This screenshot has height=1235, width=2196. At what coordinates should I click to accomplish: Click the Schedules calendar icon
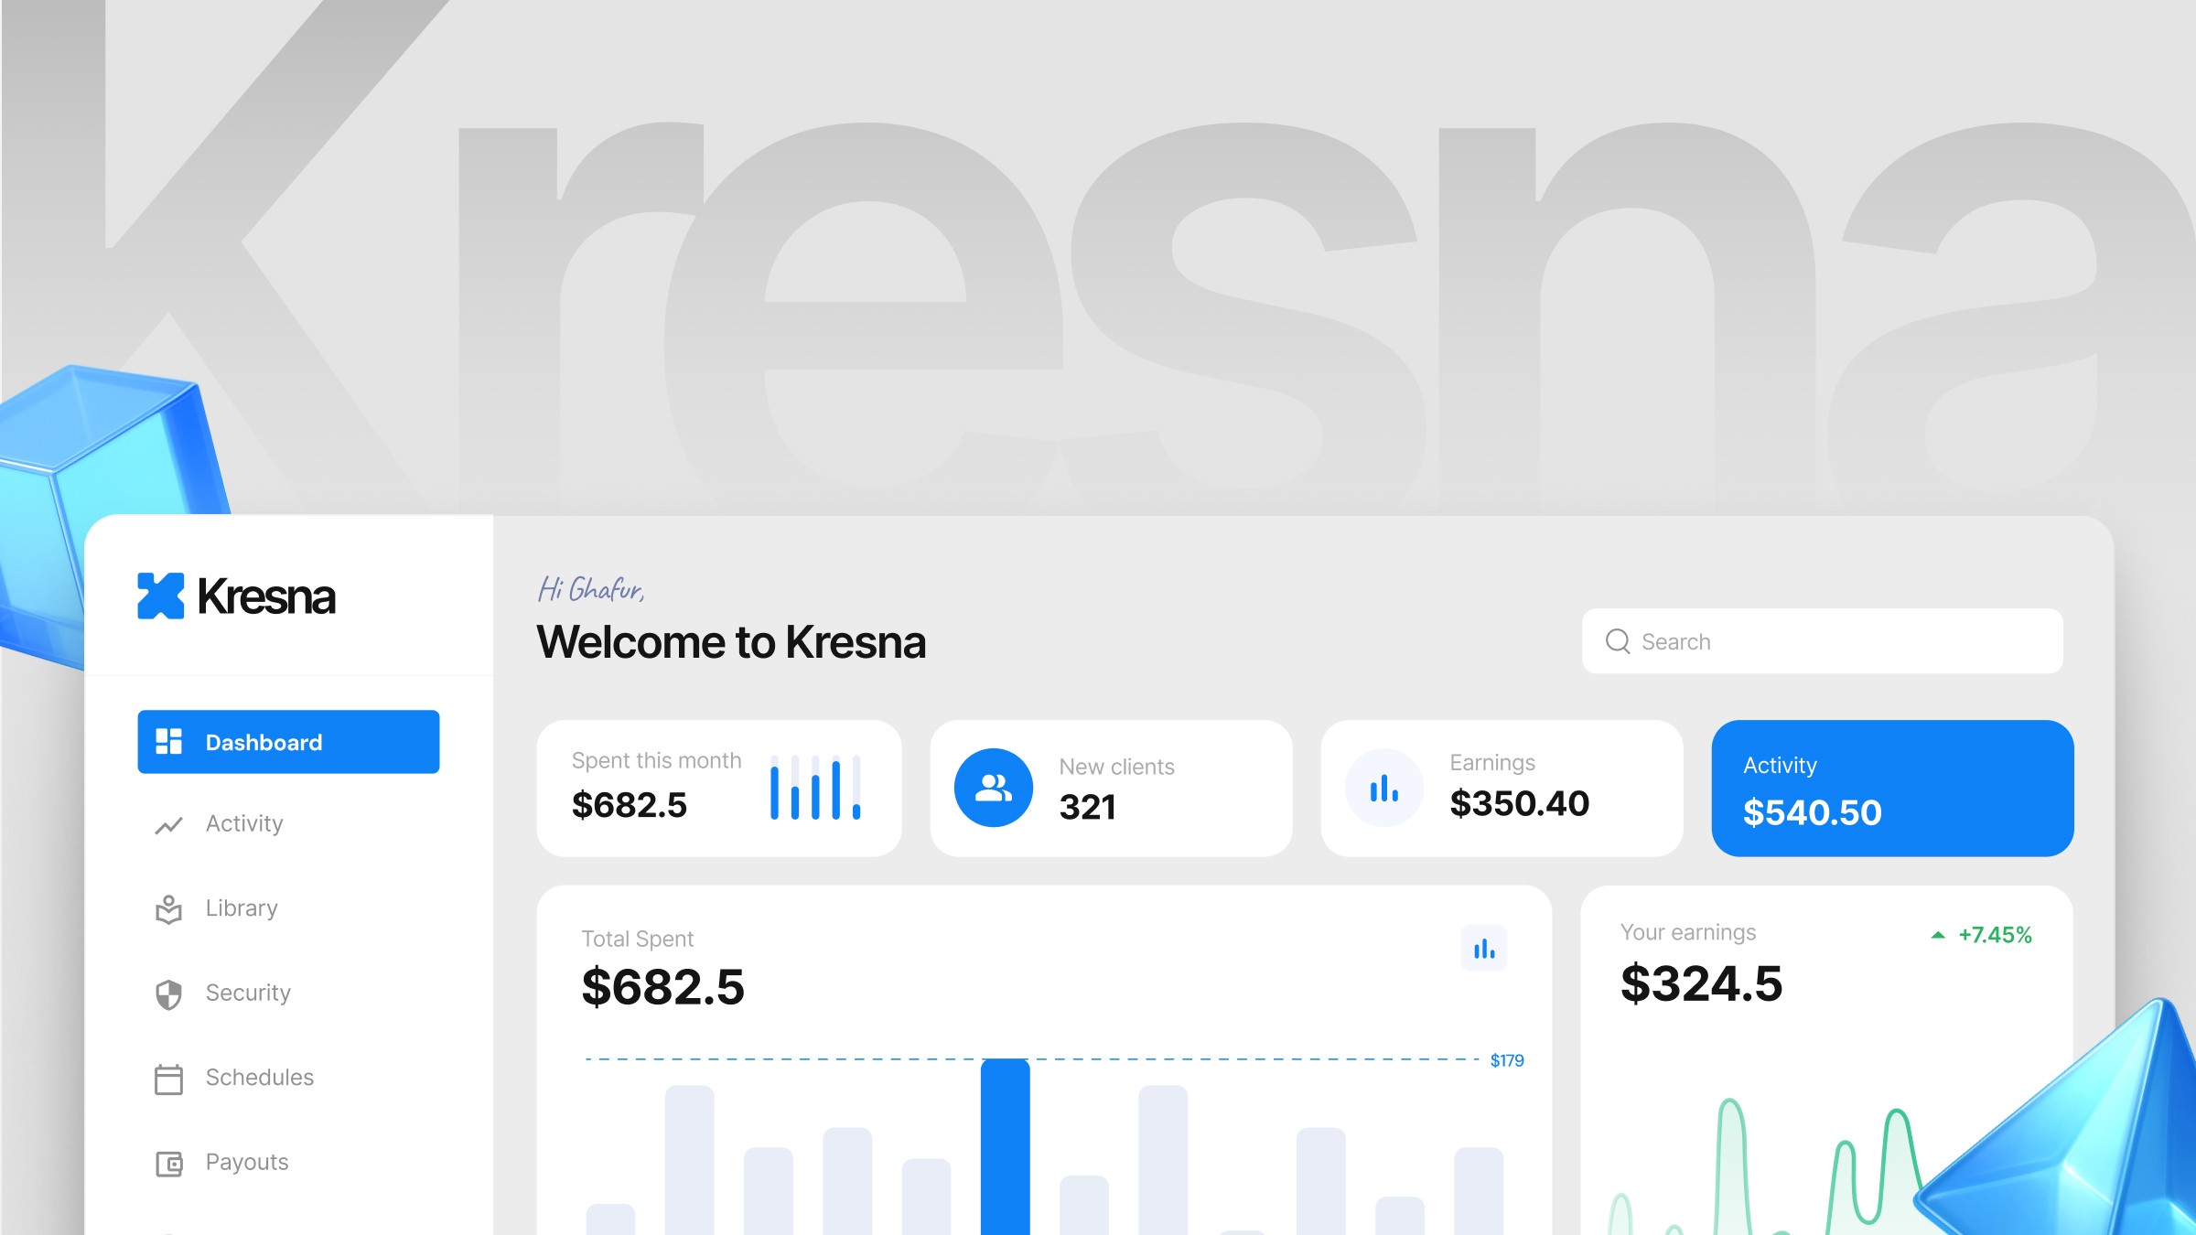pyautogui.click(x=169, y=1079)
